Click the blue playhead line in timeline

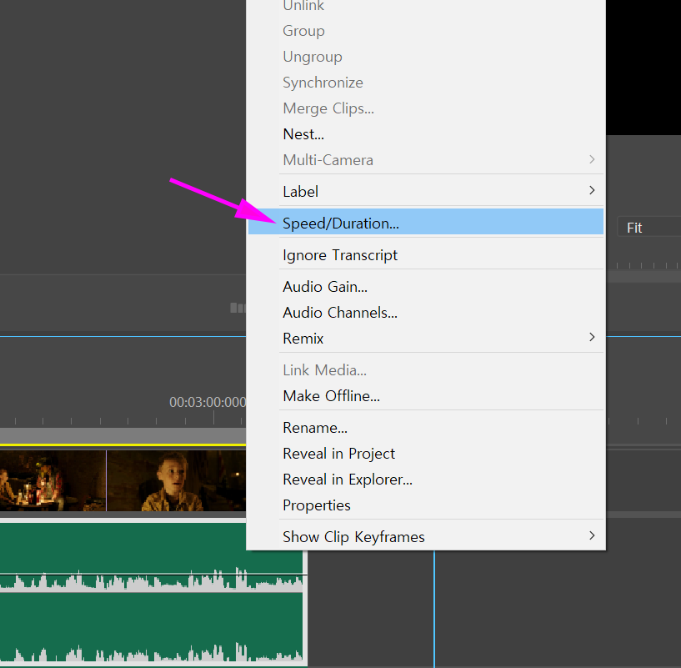434,609
